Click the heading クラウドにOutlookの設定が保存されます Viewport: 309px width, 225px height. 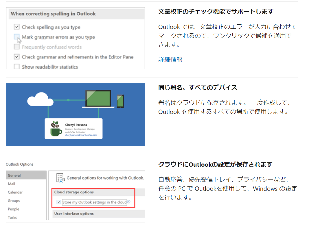(x=215, y=164)
